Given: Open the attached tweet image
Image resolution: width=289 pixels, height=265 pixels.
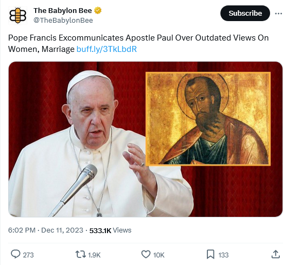Looking at the screenshot, I should click(145, 140).
